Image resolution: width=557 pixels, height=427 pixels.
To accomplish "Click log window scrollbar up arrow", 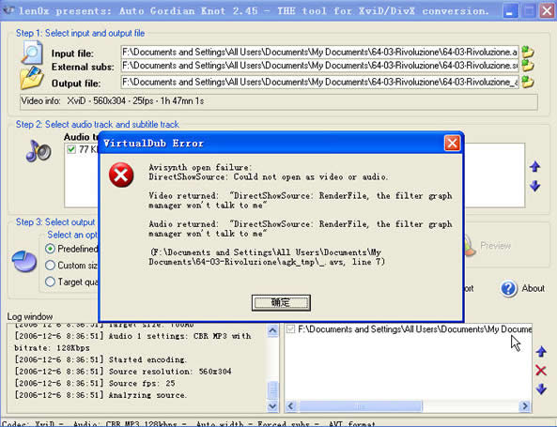I will pos(272,331).
